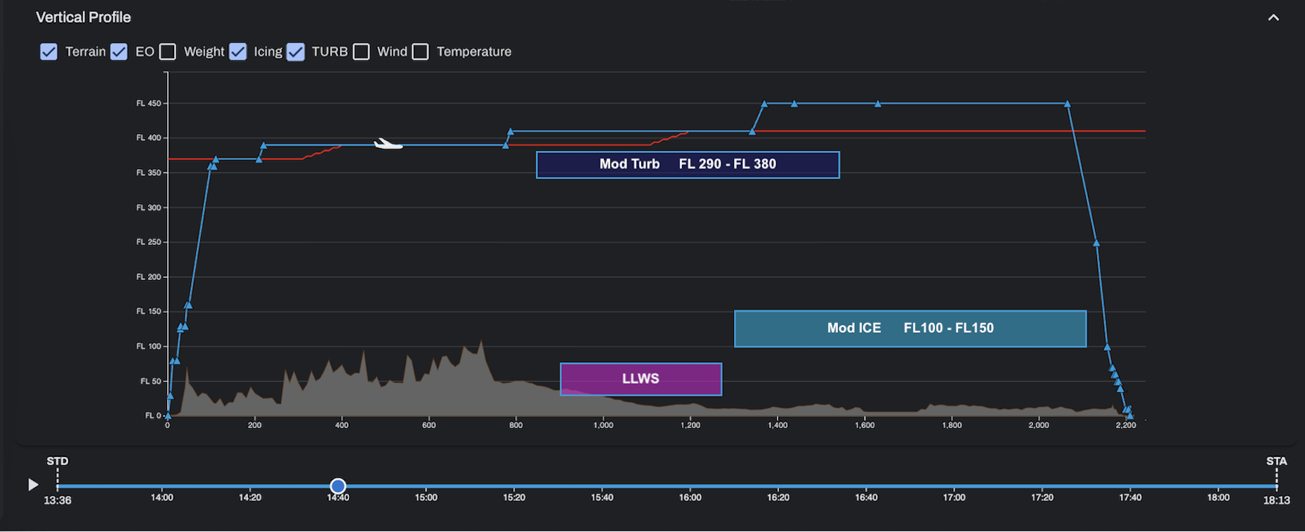This screenshot has height=532, width=1305.
Task: Enable the Weight checkbox
Action: click(x=168, y=52)
